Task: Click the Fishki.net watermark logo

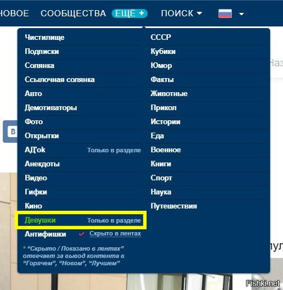Action: tap(263, 283)
